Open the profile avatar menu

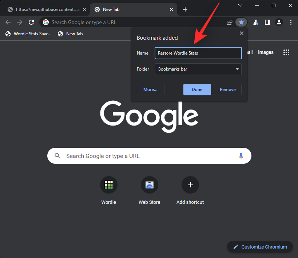coord(279,22)
